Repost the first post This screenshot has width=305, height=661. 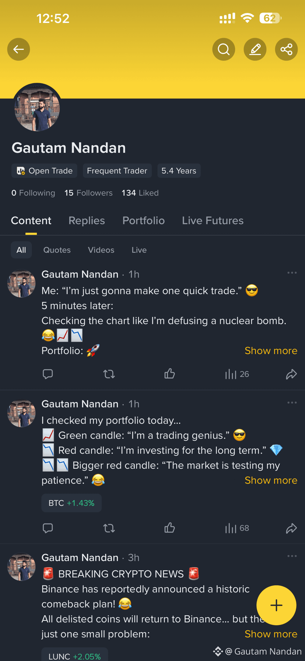point(109,374)
